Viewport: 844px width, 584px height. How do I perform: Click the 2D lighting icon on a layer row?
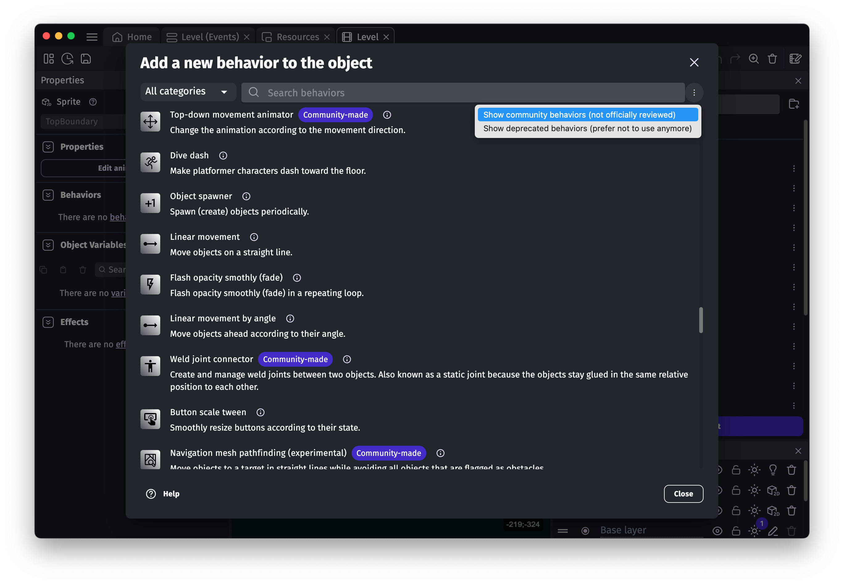(773, 491)
